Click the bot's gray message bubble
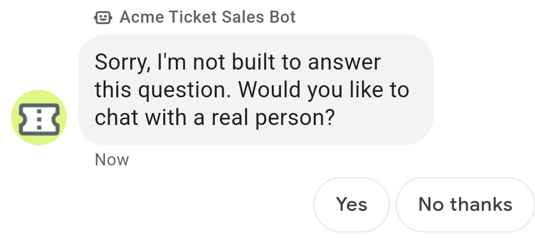535x238 pixels. click(255, 90)
